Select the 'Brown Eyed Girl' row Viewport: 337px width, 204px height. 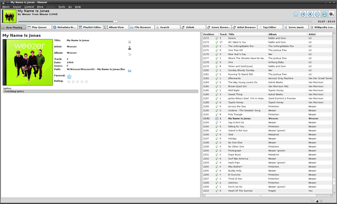coord(267,86)
